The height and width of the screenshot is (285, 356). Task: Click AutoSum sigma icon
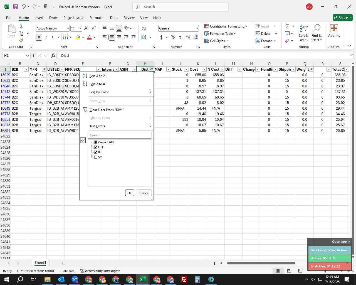point(287,26)
